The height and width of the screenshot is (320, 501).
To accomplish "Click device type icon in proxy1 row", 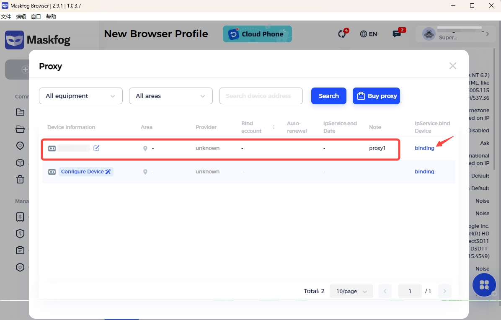I will pyautogui.click(x=52, y=148).
